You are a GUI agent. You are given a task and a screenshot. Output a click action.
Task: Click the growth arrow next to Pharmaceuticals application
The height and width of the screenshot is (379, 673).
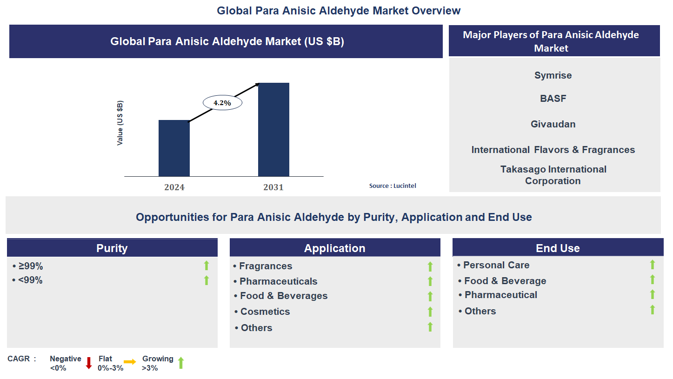tap(430, 281)
